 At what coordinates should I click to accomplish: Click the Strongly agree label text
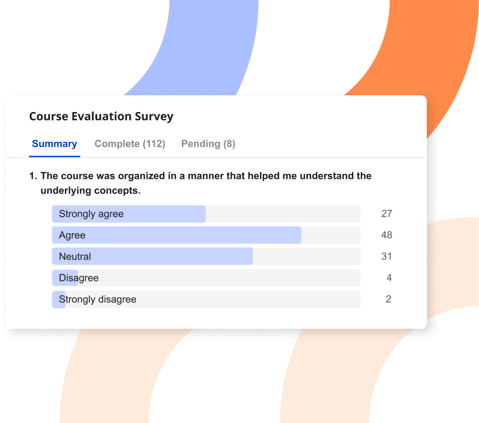(91, 214)
